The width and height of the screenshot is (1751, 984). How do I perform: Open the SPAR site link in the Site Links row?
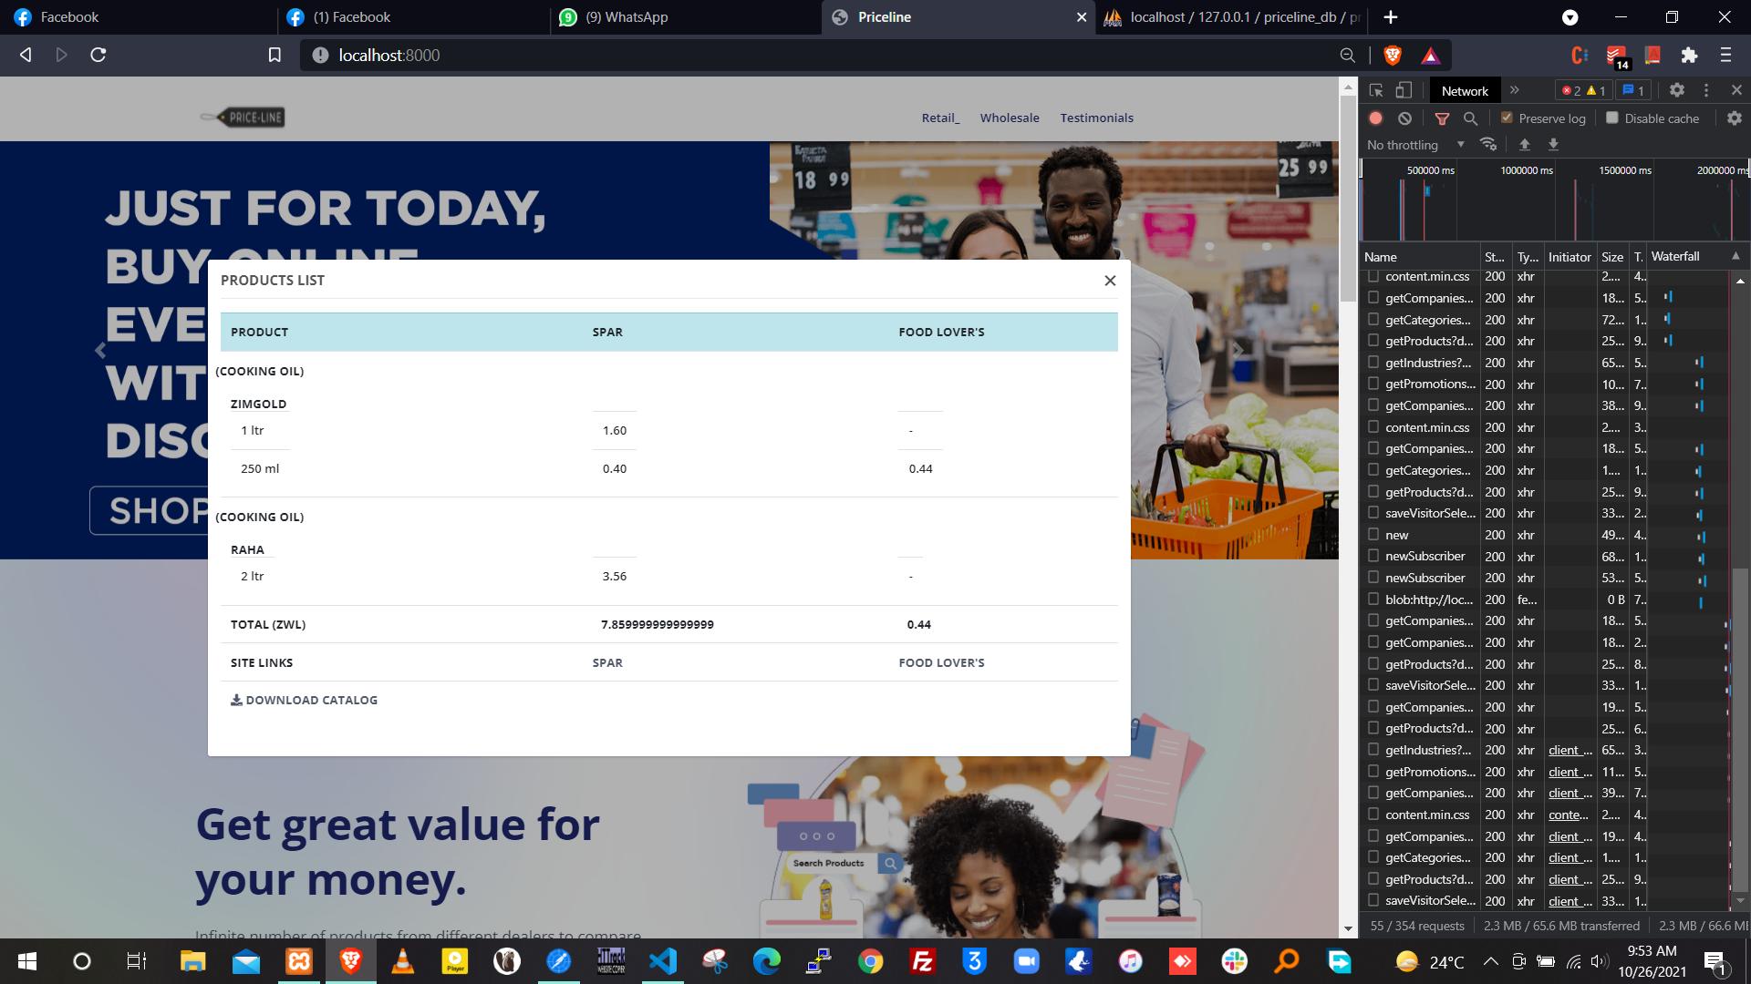607,662
